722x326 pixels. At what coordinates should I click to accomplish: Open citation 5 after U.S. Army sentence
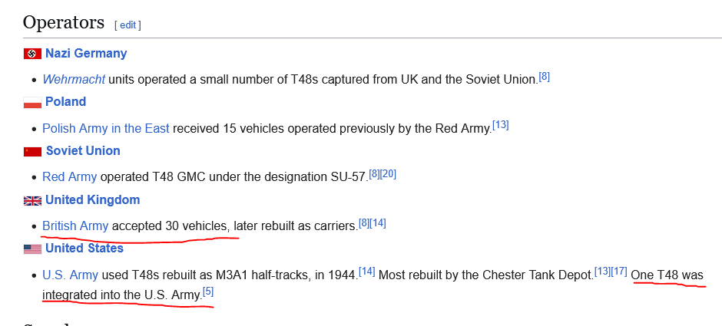pos(209,291)
